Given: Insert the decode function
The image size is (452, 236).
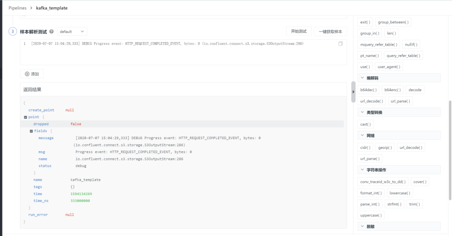Looking at the screenshot, I should point(415,90).
